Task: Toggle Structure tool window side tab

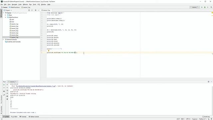Action: [1, 99]
